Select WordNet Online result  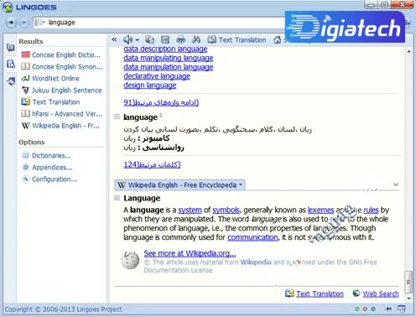click(50, 78)
